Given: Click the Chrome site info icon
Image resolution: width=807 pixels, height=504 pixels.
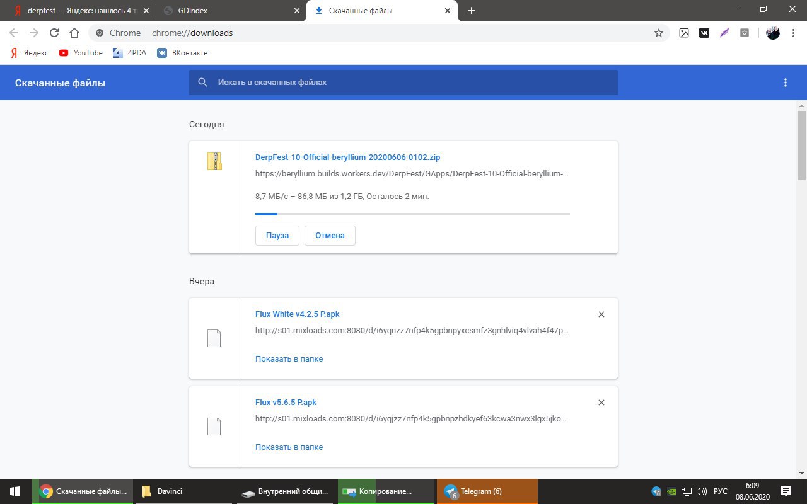Looking at the screenshot, I should coord(98,33).
